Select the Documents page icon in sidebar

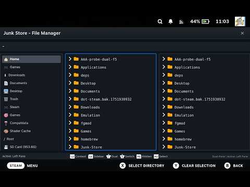tap(6, 83)
